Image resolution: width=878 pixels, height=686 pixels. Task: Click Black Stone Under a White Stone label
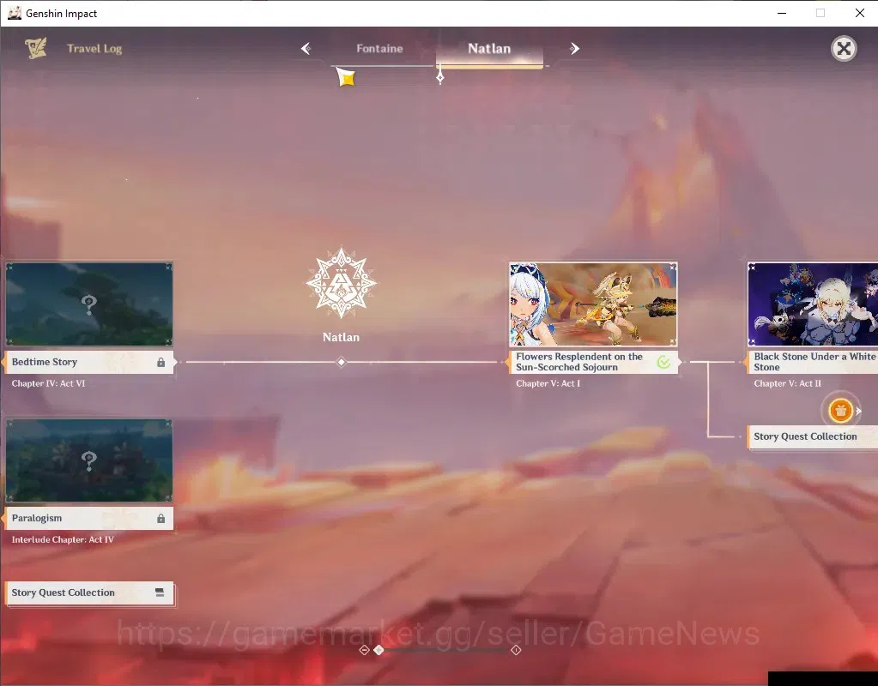click(813, 362)
